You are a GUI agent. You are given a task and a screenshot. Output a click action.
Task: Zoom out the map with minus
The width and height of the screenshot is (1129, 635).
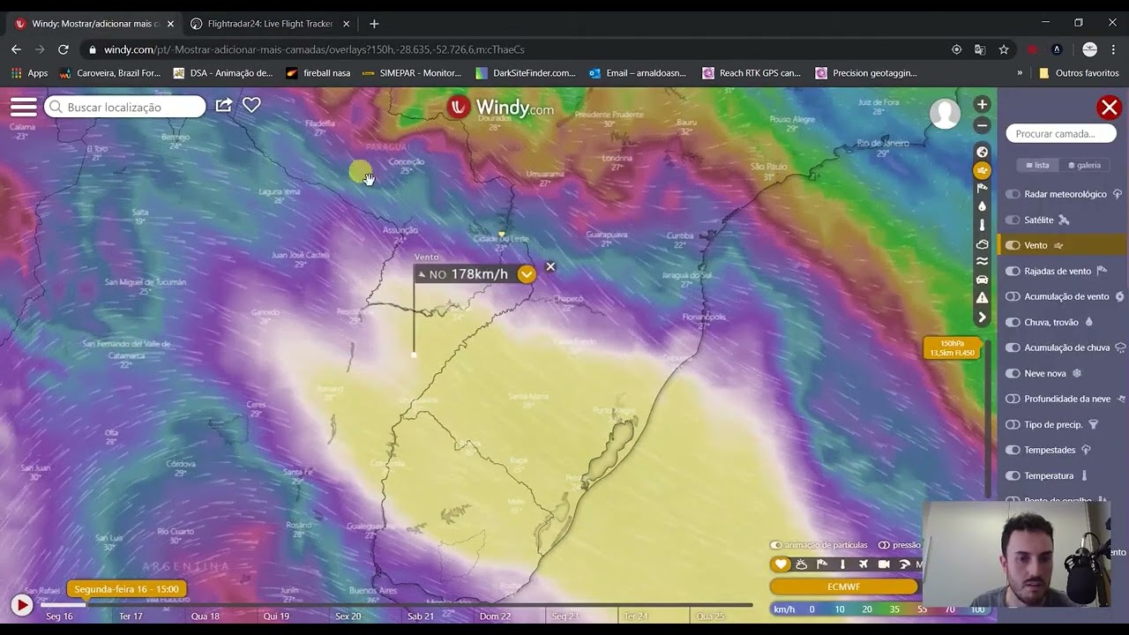982,126
